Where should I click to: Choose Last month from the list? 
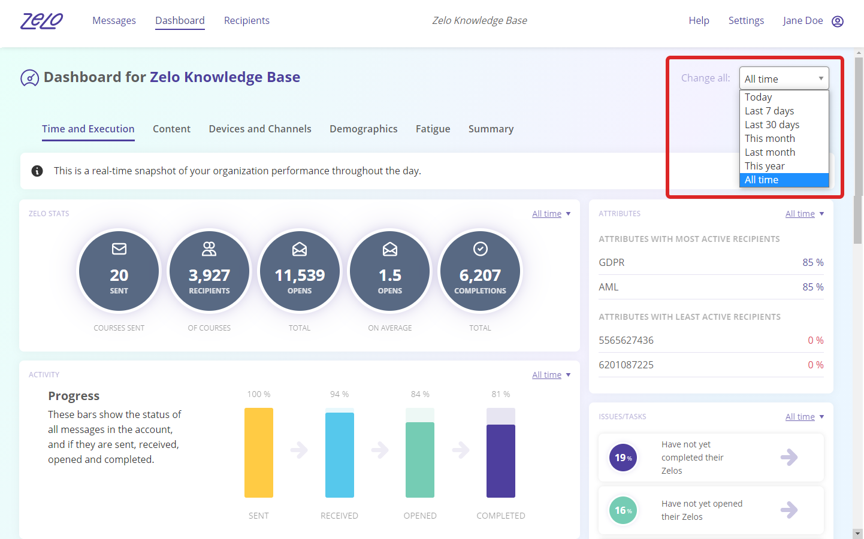(x=784, y=152)
